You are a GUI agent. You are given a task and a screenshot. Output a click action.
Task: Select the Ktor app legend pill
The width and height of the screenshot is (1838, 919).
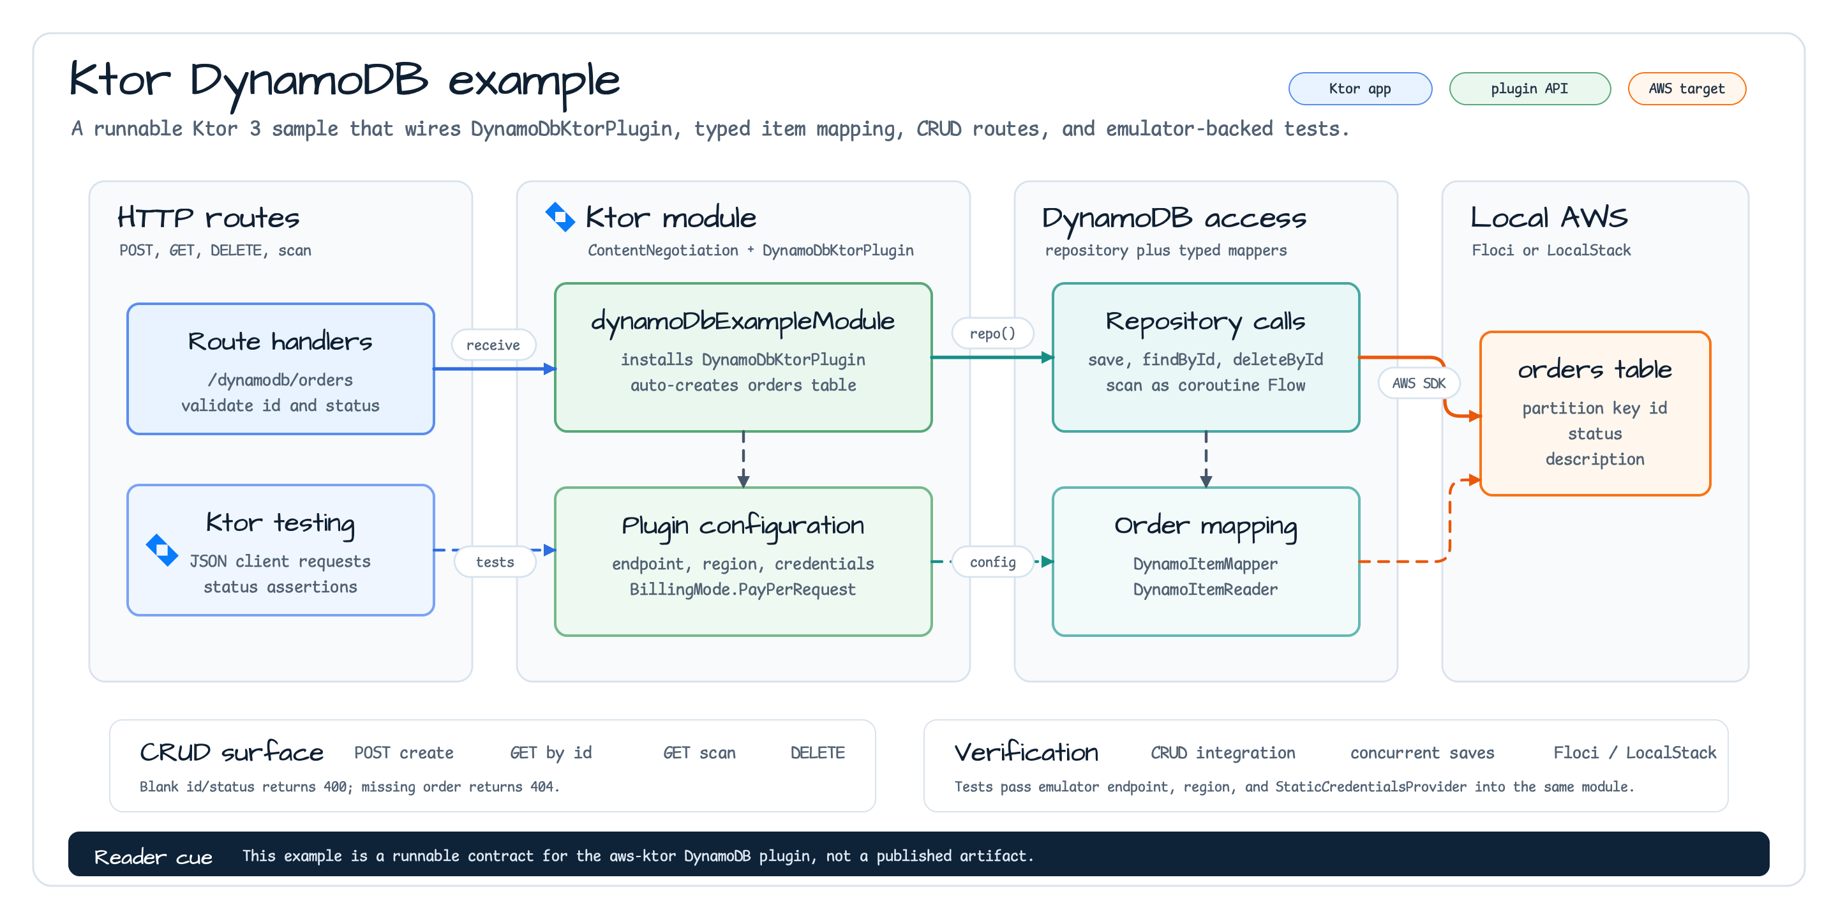coord(1360,89)
